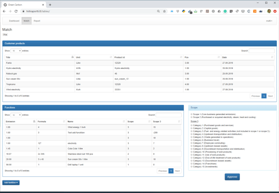
Task: Click the Approve button
Action: (232, 177)
